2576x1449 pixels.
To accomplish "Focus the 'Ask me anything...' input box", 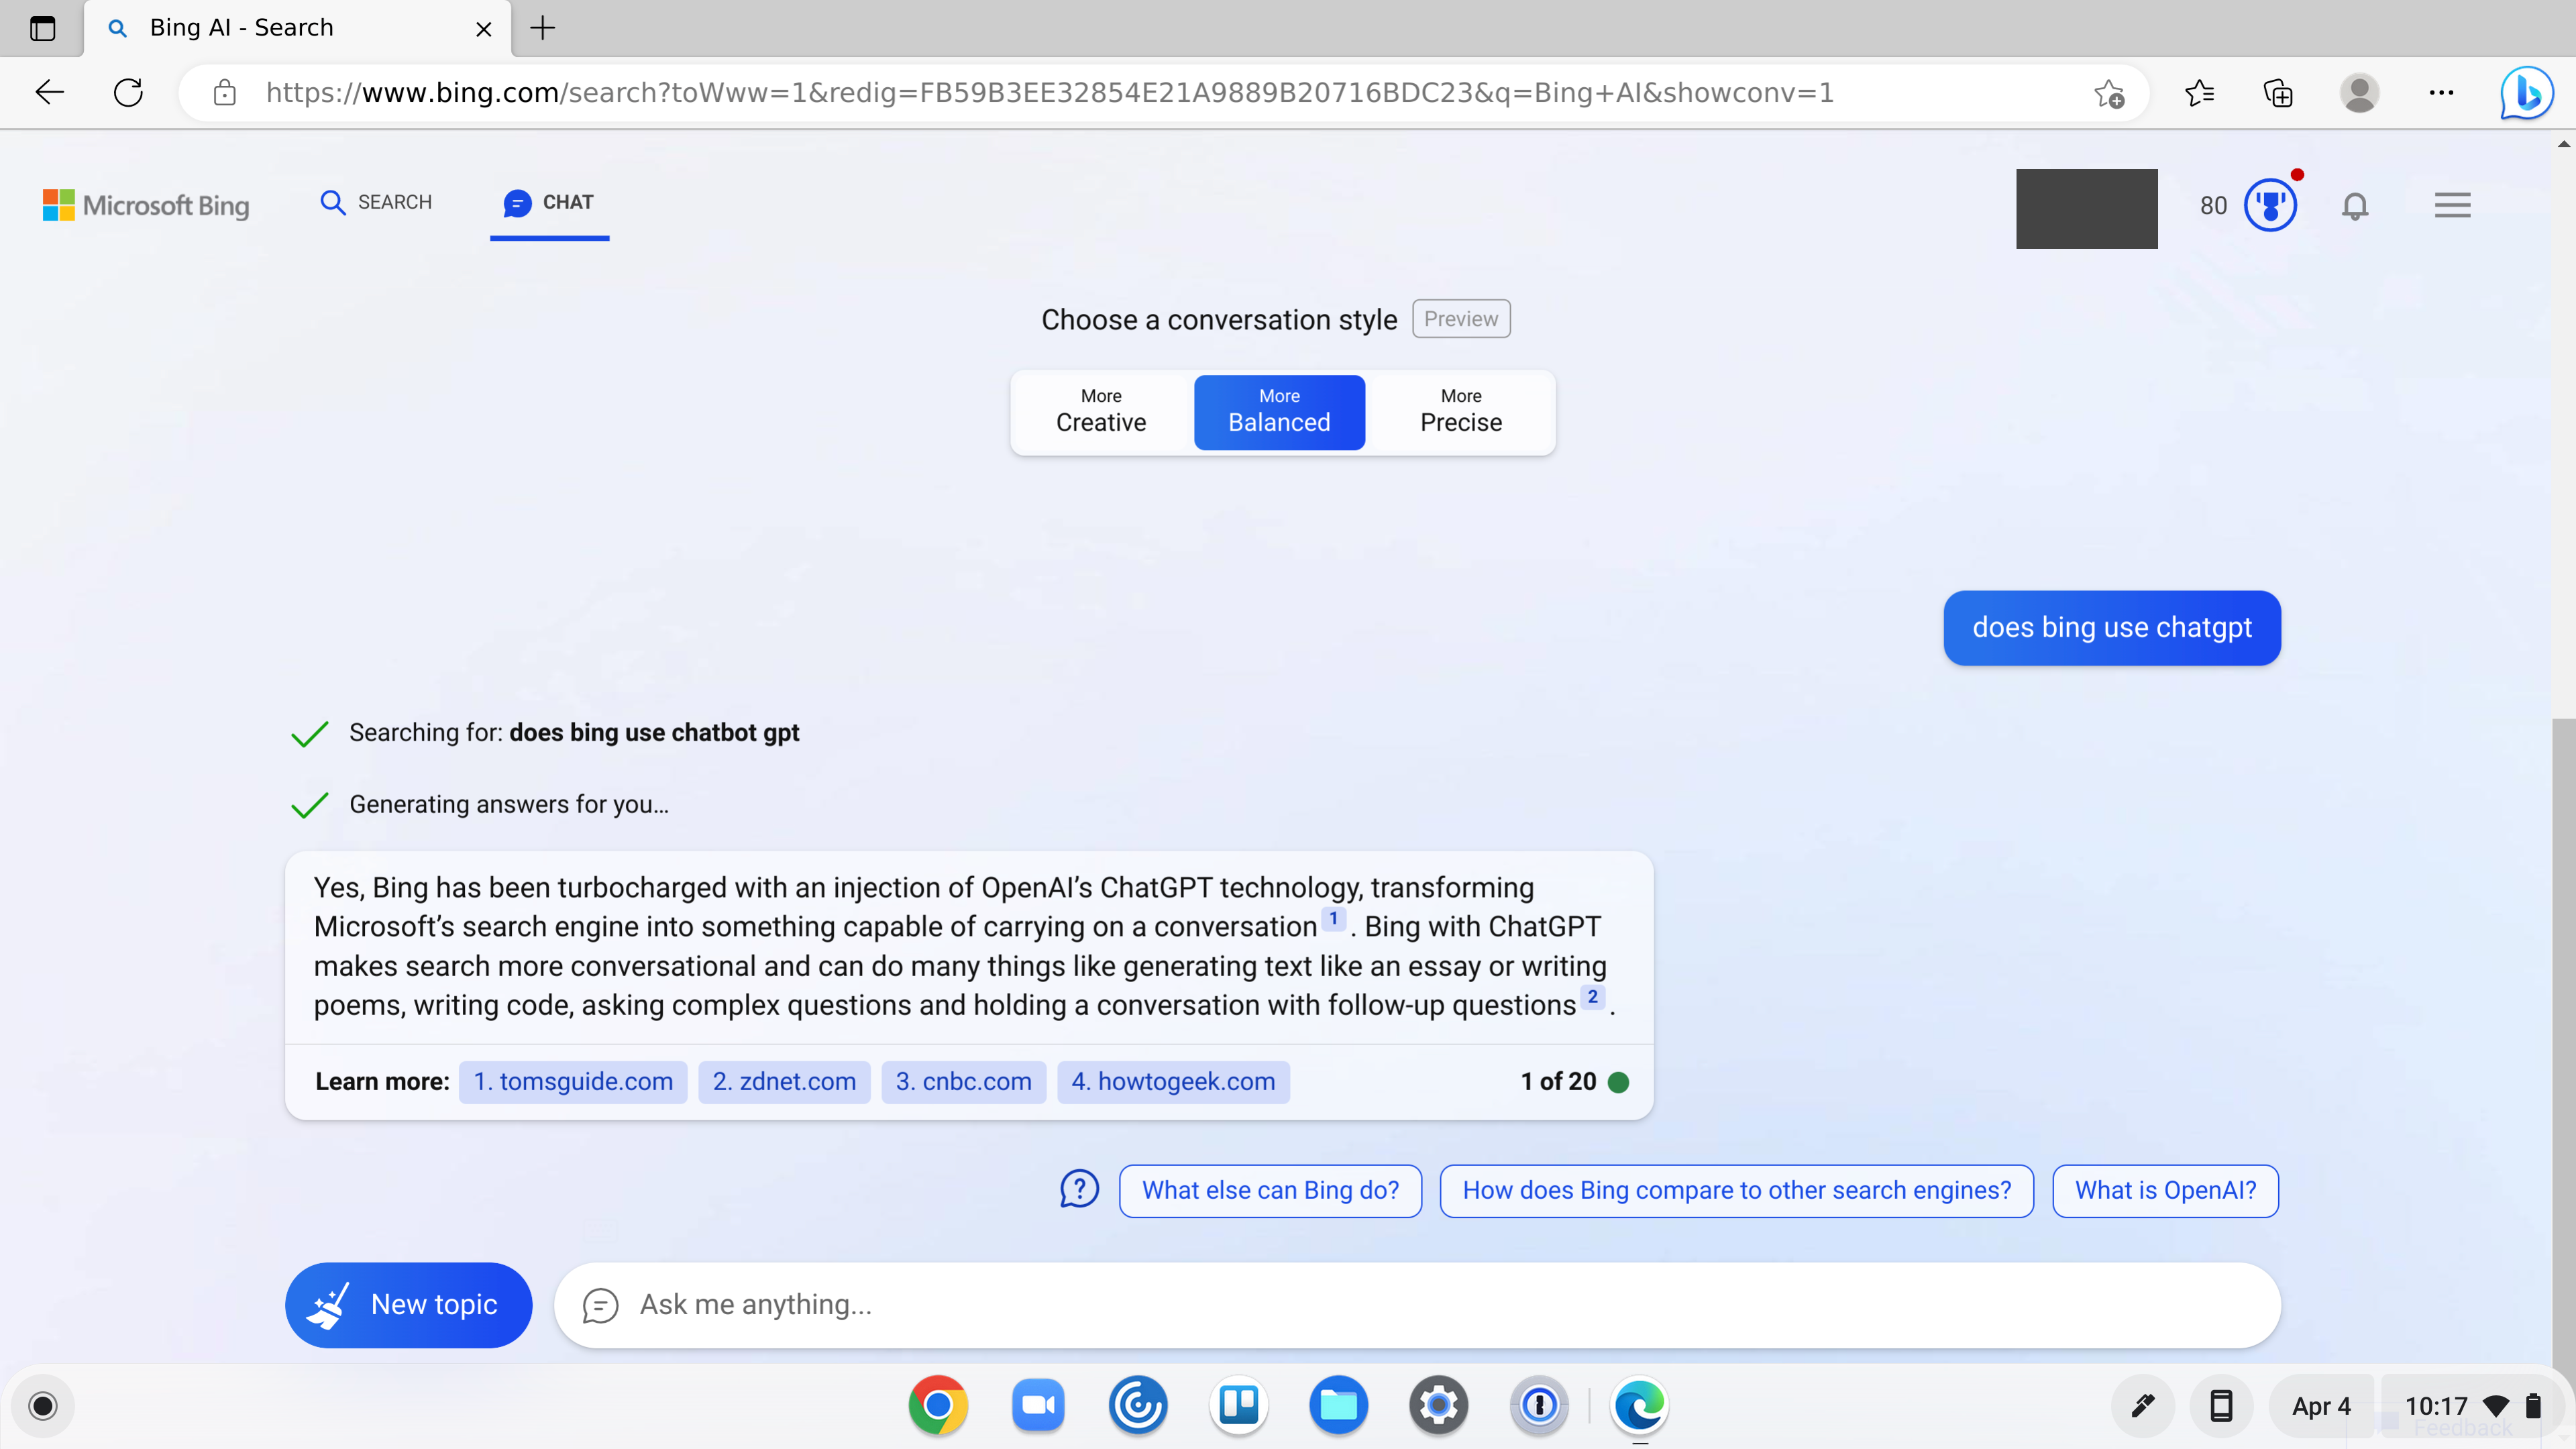I will pos(1417,1305).
